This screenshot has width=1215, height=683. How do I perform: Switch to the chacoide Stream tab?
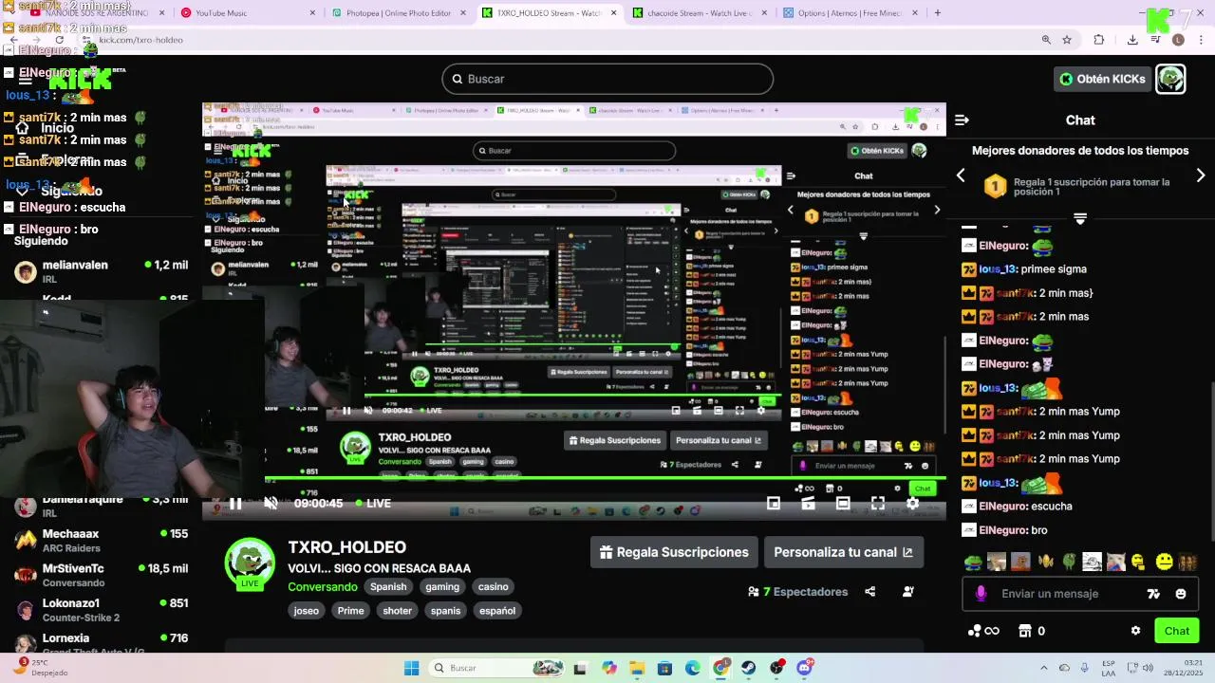[700, 13]
